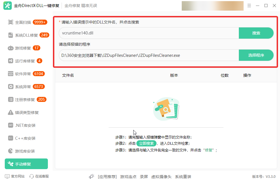Go to C++库安装 section

[26, 138]
